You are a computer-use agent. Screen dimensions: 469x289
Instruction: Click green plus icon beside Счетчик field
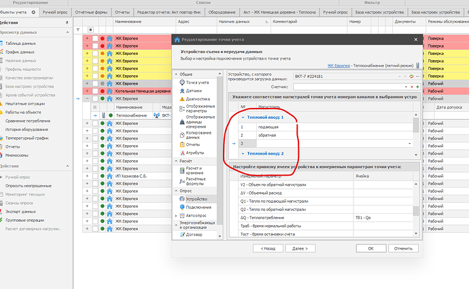point(417,87)
